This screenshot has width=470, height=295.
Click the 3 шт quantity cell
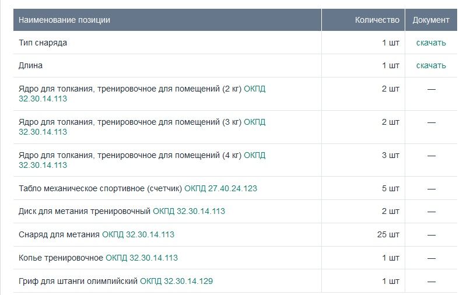pos(391,156)
